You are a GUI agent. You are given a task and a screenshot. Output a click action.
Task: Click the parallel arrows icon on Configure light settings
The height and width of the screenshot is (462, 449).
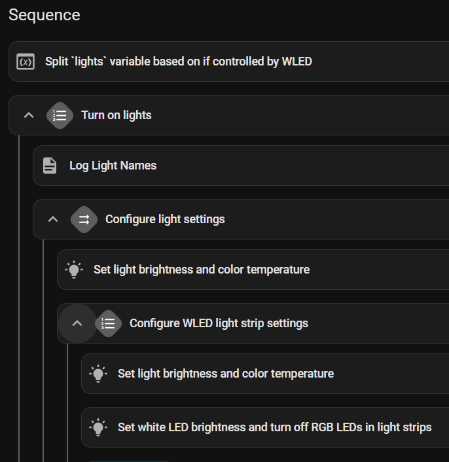(x=84, y=219)
